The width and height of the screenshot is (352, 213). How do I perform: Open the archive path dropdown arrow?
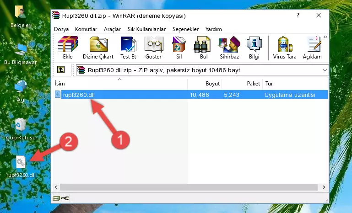pyautogui.click(x=325, y=70)
